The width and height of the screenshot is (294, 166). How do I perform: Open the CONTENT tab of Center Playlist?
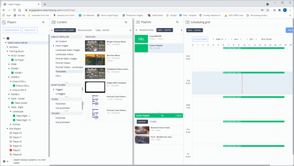(142, 121)
